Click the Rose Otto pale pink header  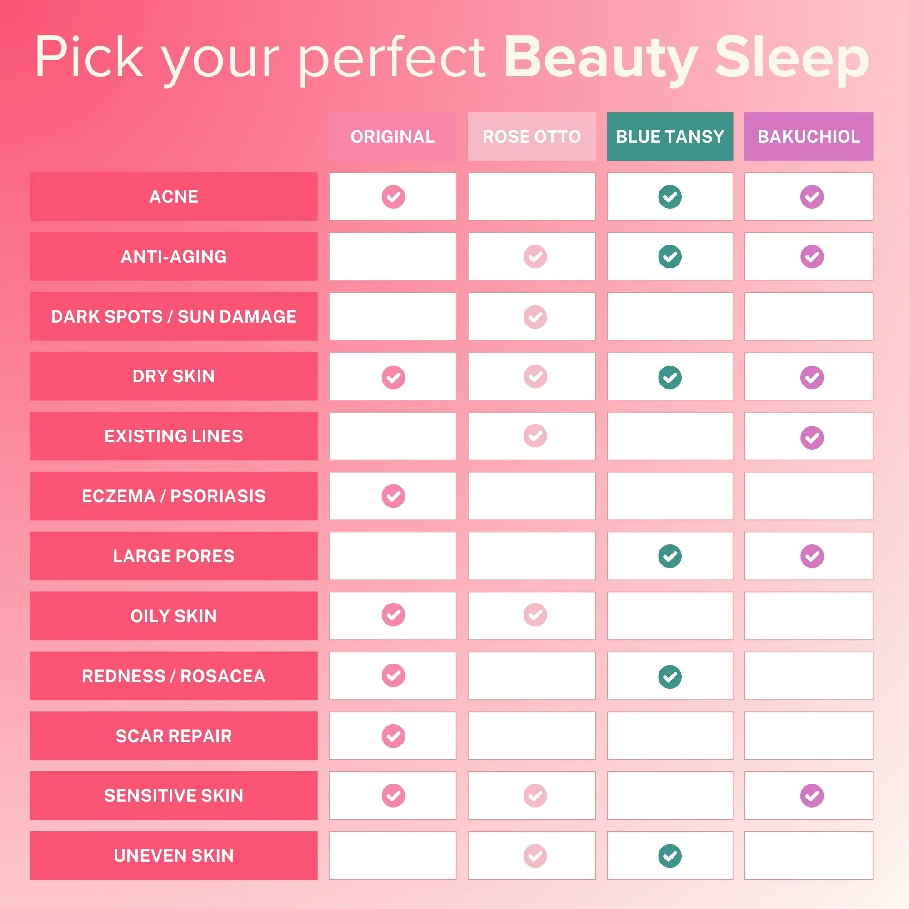coord(532,136)
